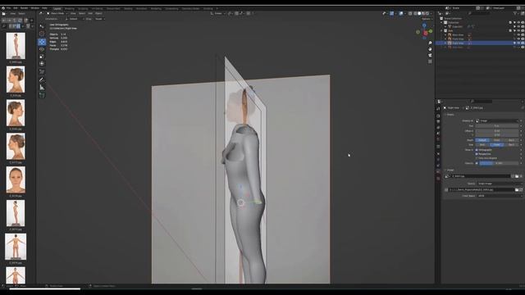525x295 pixels.
Task: Click the green Y axis of navigation gizmo
Action: (431, 31)
